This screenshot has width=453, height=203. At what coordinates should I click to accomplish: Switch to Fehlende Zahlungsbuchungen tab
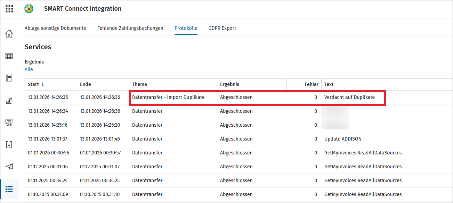(130, 28)
